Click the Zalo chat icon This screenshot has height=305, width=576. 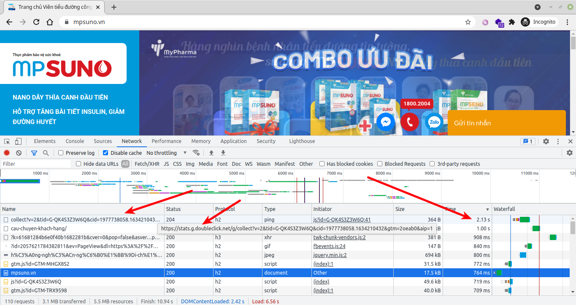(434, 122)
